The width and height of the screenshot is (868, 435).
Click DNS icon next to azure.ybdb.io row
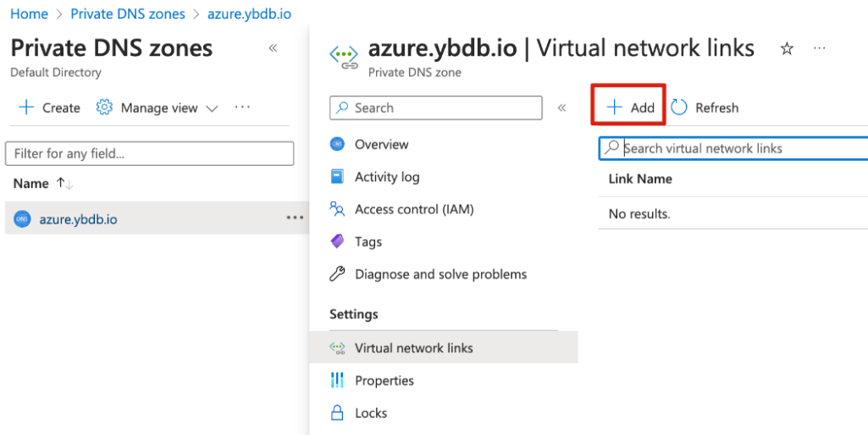pos(22,219)
